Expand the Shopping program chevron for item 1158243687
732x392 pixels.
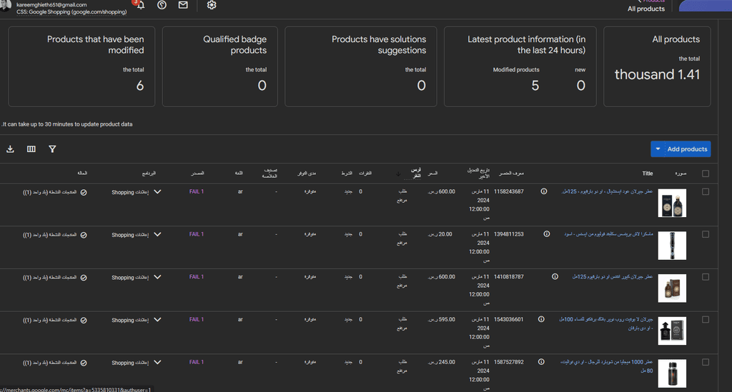click(x=157, y=191)
